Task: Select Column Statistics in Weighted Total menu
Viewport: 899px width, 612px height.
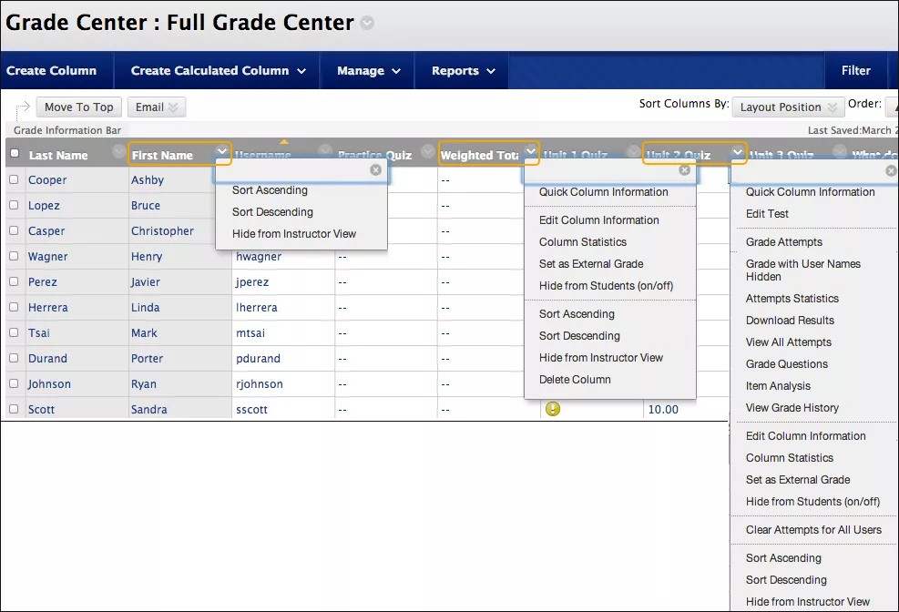Action: [x=583, y=242]
